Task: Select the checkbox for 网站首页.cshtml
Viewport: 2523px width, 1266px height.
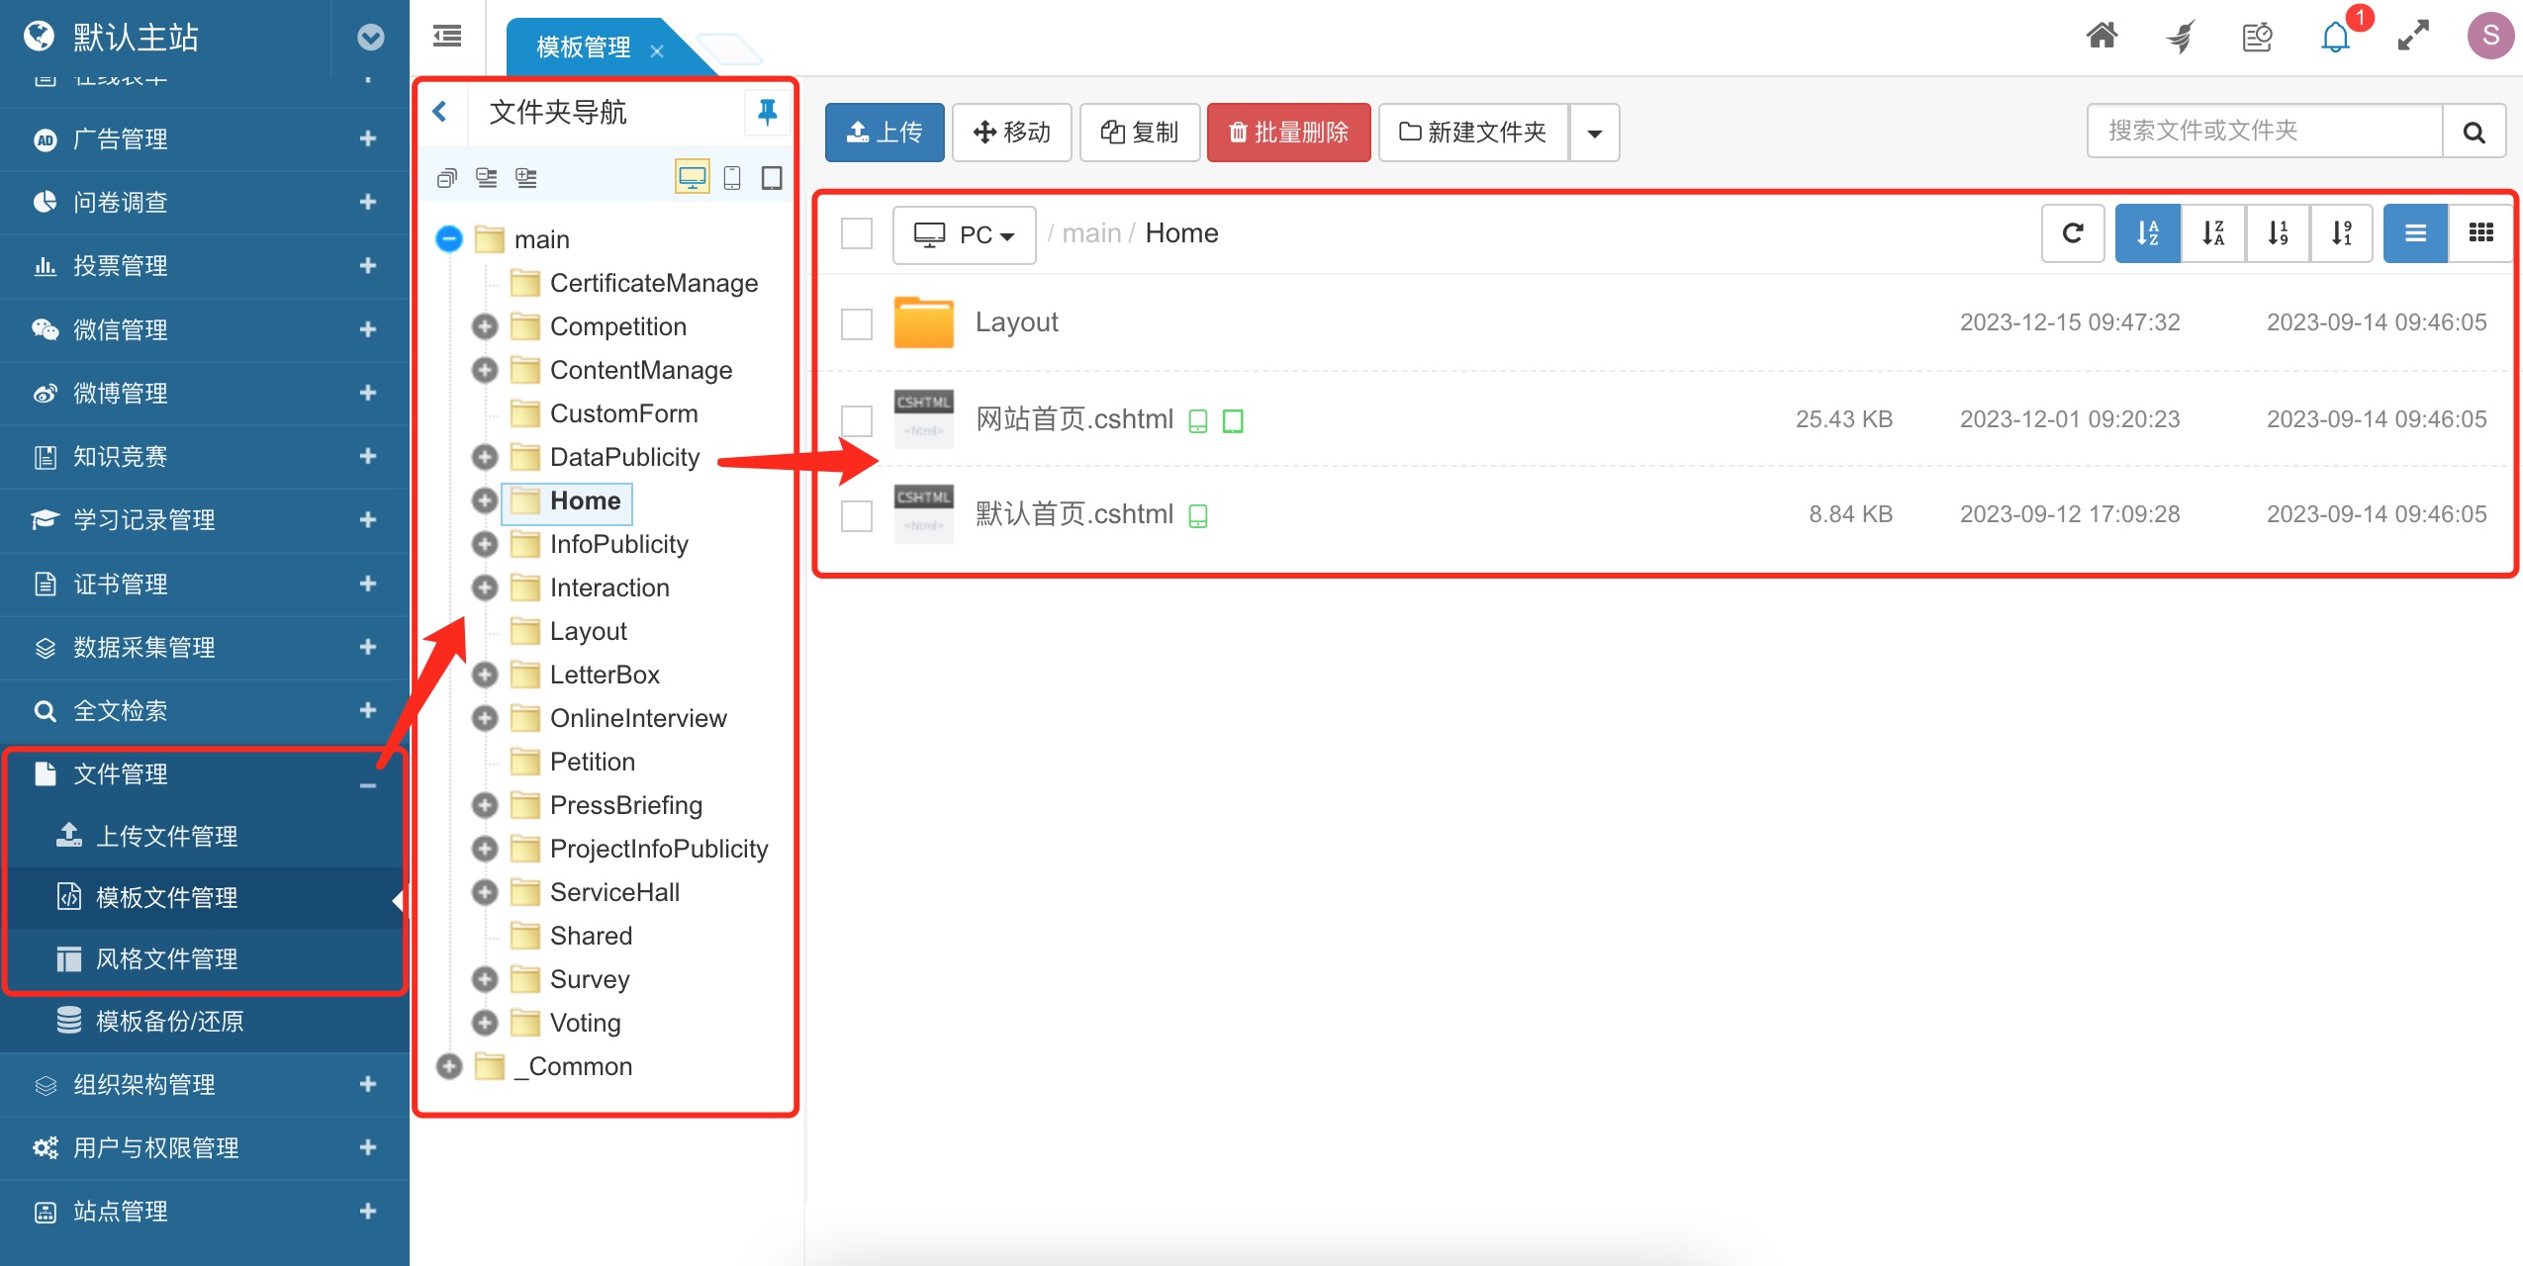Action: tap(856, 419)
